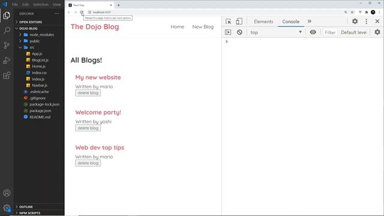
Task: Open the Default levels dropdown
Action: (x=353, y=32)
